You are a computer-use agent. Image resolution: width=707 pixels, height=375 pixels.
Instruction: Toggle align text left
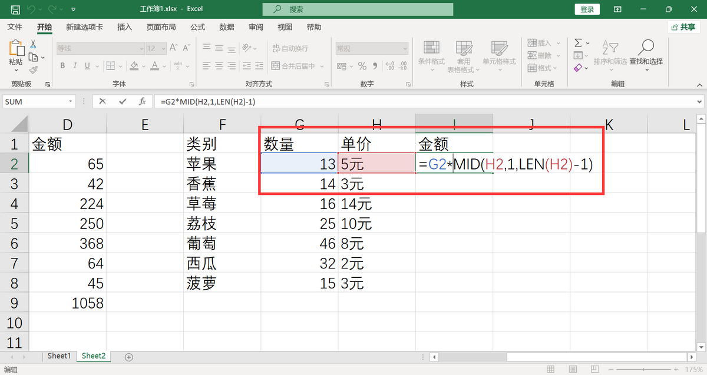tap(206, 66)
